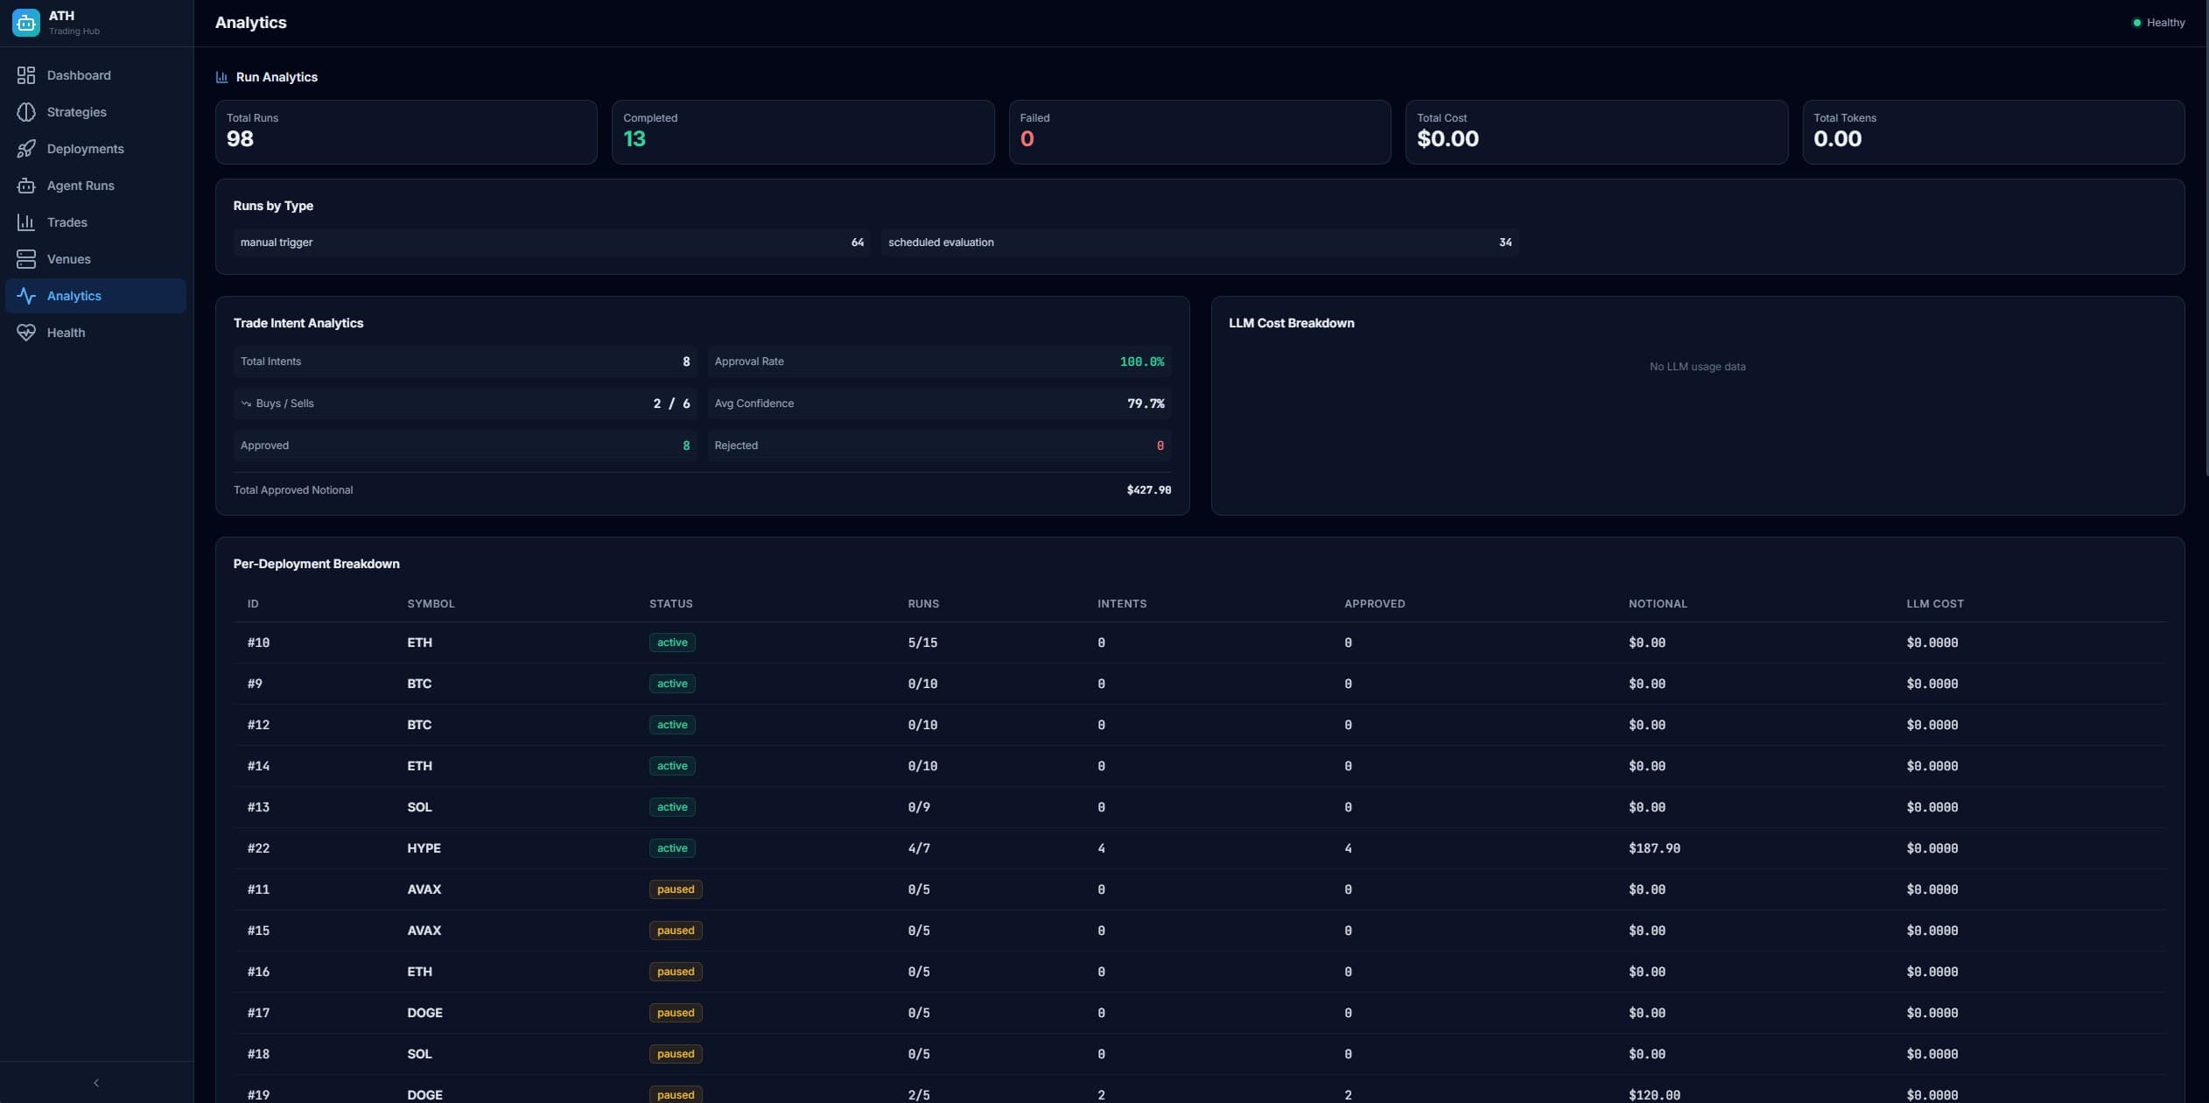Click the ATH Trading Hub logo

click(25, 22)
